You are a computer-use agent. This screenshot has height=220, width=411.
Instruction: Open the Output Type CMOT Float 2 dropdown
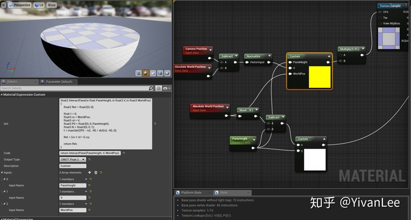[x=72, y=160]
